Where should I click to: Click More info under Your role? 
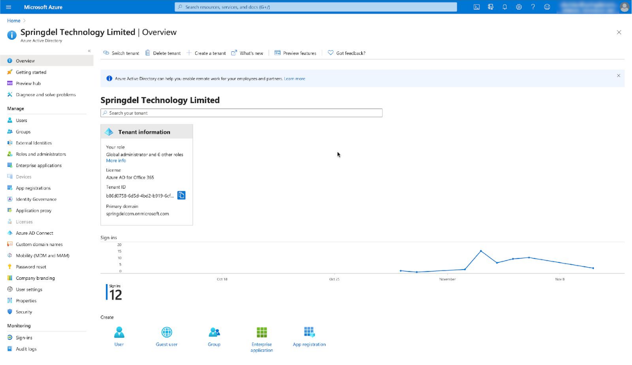point(116,160)
